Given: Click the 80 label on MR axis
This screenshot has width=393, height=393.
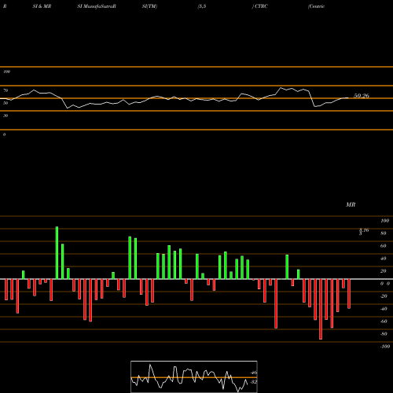Looking at the screenshot, I should tap(384, 233).
